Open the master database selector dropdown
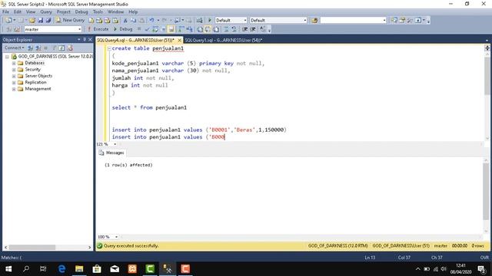492x276 pixels. tap(79, 29)
